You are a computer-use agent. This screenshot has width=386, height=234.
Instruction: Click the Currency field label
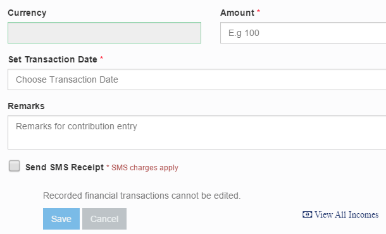pyautogui.click(x=27, y=13)
